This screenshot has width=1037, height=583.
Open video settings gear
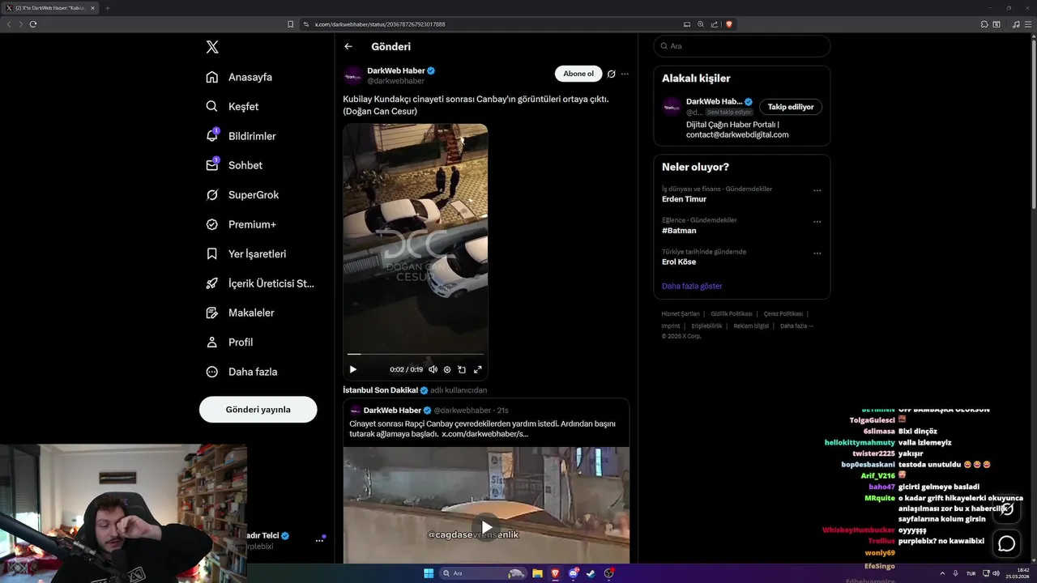447,369
